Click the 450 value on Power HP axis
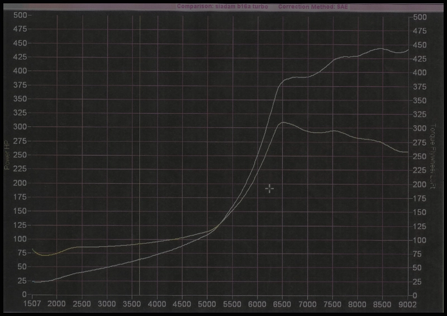 click(20, 43)
